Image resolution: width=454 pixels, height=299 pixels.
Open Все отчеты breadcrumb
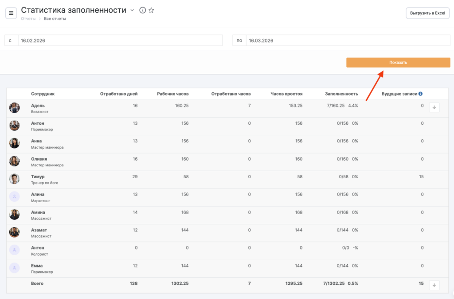pos(55,19)
